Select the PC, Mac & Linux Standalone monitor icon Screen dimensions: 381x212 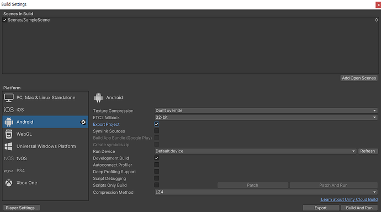coord(9,98)
